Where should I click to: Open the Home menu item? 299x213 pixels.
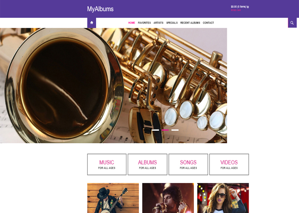click(132, 23)
